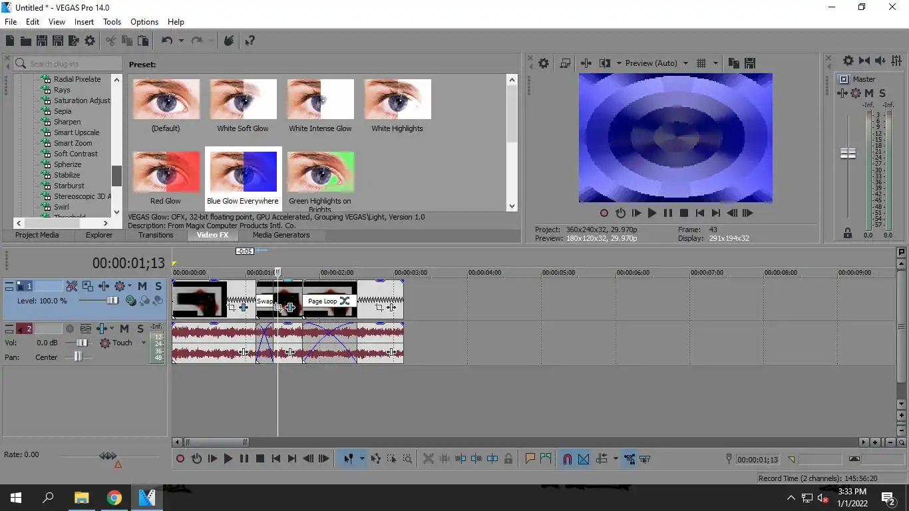Select the White Soft Glow preset
Viewport: 909px width, 511px height.
(x=243, y=106)
